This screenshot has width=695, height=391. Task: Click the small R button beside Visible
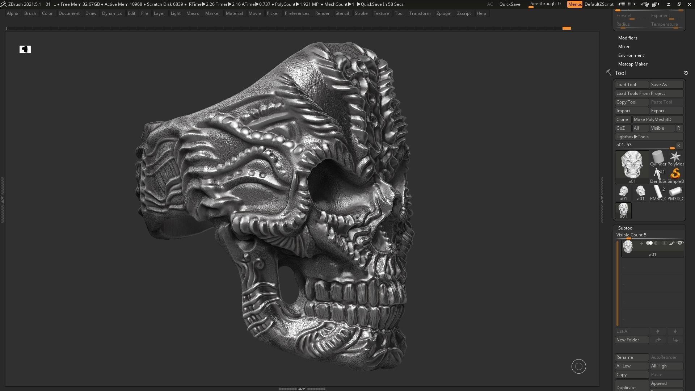pyautogui.click(x=679, y=128)
